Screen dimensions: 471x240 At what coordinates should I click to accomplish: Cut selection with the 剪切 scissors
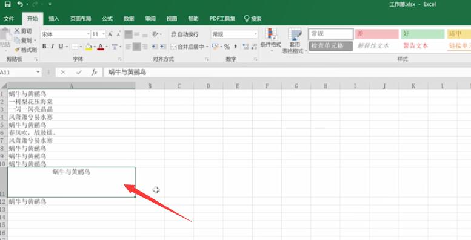(x=23, y=31)
